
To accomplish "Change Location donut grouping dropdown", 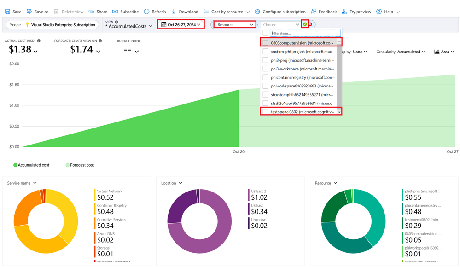I will 172,183.
